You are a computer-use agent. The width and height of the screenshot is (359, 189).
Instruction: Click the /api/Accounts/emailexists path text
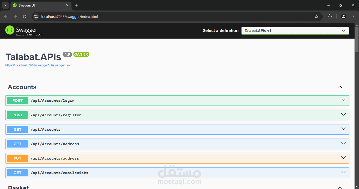59,173
